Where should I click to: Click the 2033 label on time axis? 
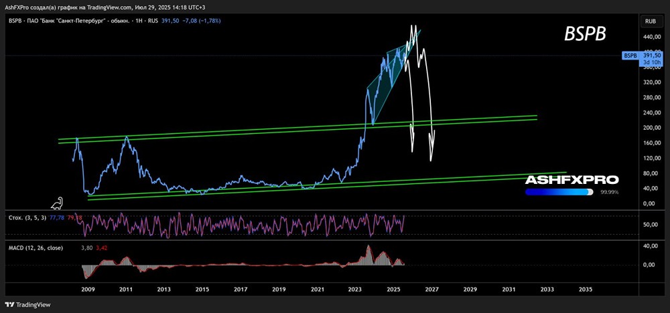[547, 290]
